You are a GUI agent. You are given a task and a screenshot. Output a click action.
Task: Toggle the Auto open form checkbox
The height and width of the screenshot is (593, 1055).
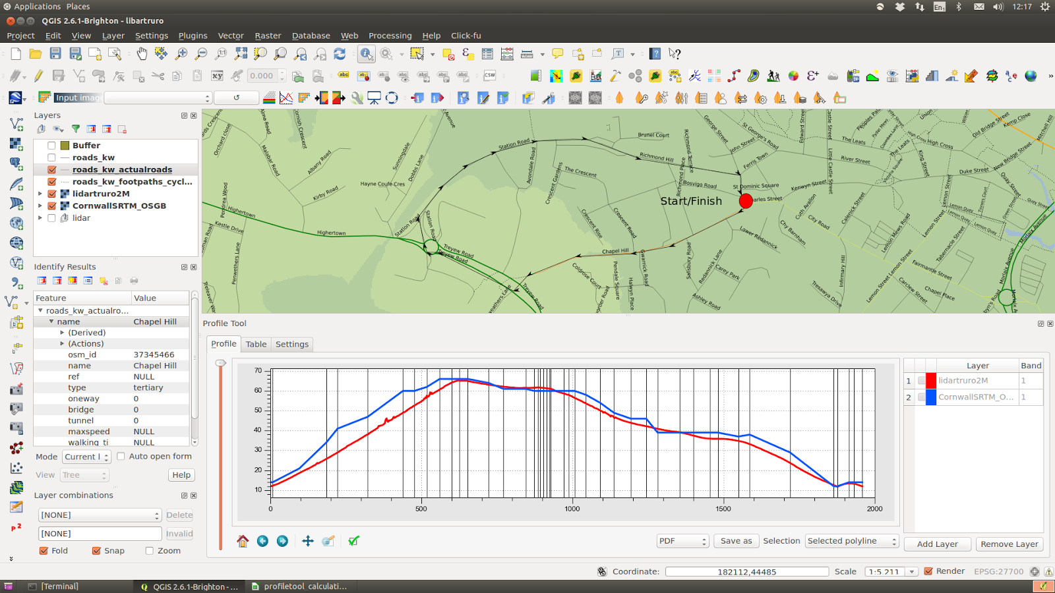(121, 456)
